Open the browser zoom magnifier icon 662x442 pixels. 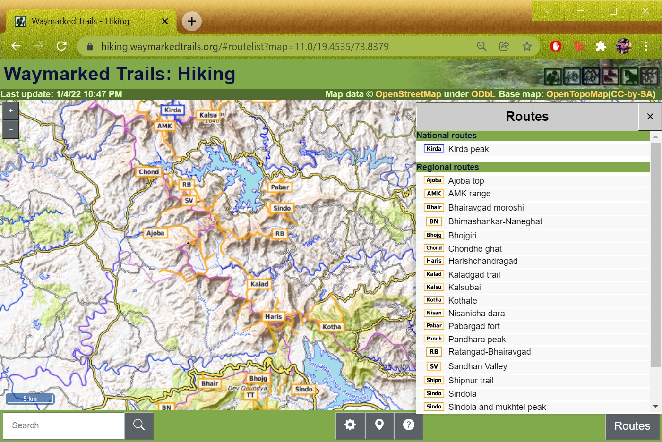[x=481, y=46]
